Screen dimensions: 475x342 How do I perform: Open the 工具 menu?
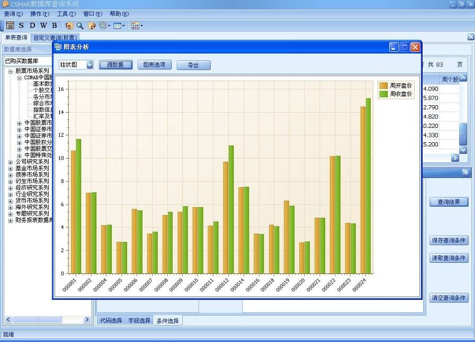(x=66, y=14)
